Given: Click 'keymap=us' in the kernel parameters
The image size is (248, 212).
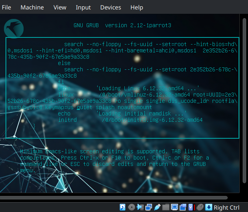Looking at the screenshot, I should click(59, 107).
